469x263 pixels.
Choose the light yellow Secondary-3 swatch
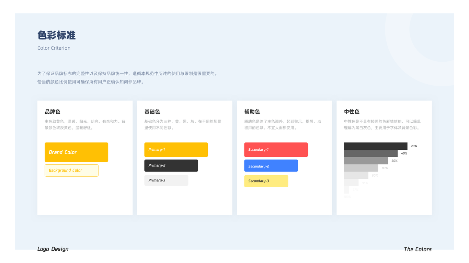(x=266, y=181)
